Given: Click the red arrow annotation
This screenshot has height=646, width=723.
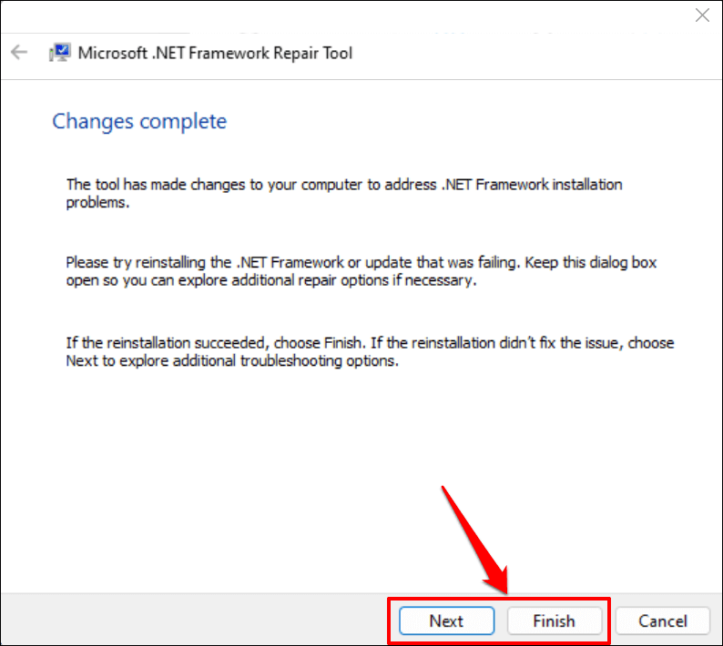Looking at the screenshot, I should click(474, 537).
